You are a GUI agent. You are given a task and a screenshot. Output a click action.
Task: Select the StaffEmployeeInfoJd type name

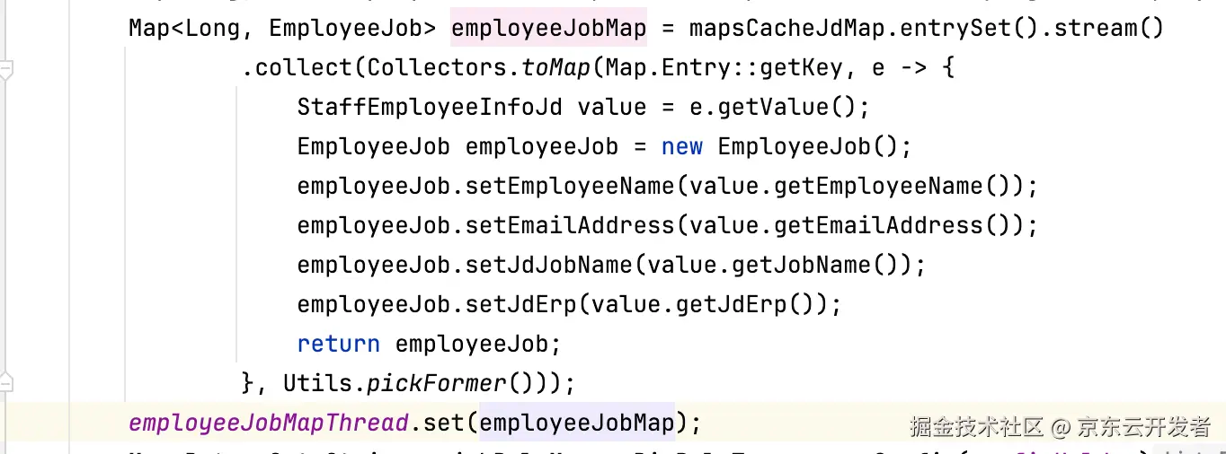tap(430, 108)
